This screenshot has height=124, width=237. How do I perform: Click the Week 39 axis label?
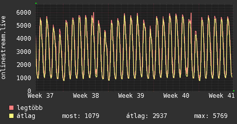click(x=131, y=96)
